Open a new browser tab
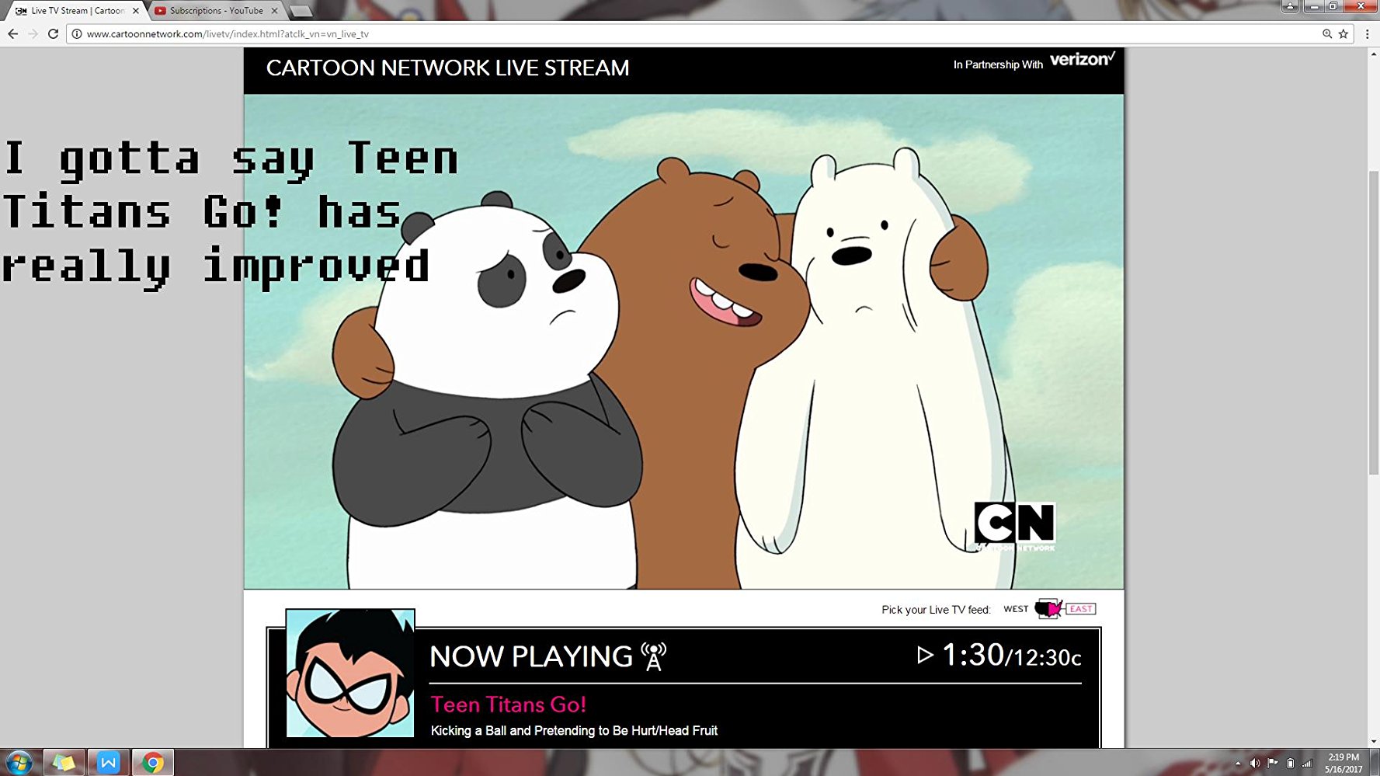Screen dimensions: 1380x776 click(301, 11)
